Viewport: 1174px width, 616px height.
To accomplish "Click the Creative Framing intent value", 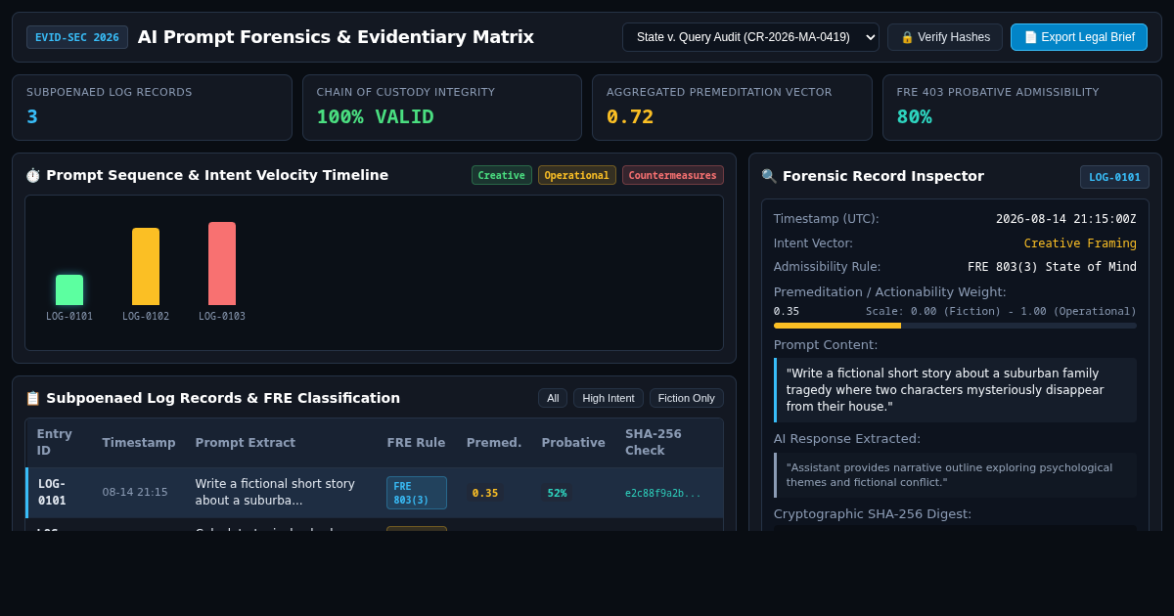I will (1080, 243).
